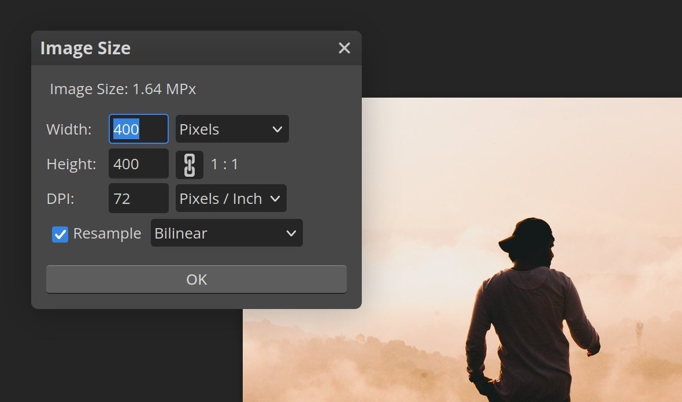Toggle the chain link aspect ratio lock

190,165
